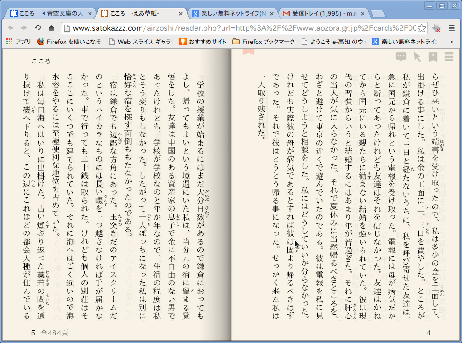Click the browser back arrow

coord(10,28)
